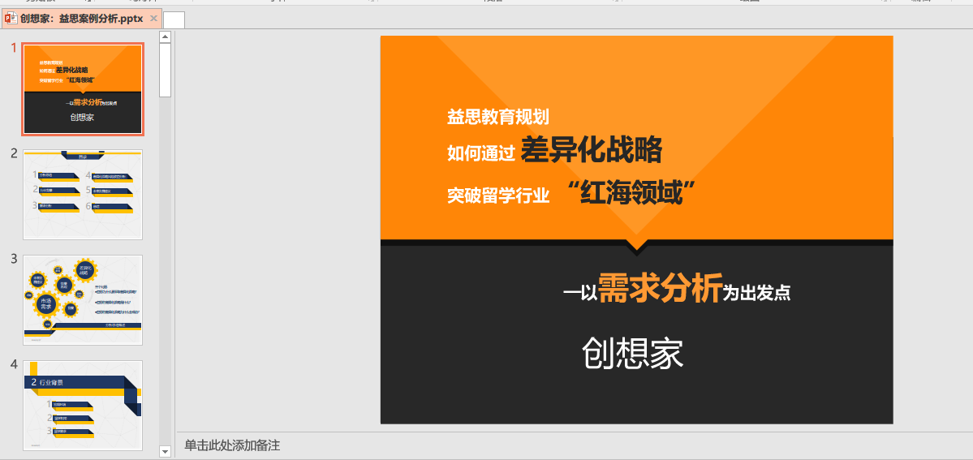Image resolution: width=973 pixels, height=460 pixels.
Task: Switch to the 创想家：益思案例分析.pptx document tab
Action: (x=82, y=19)
